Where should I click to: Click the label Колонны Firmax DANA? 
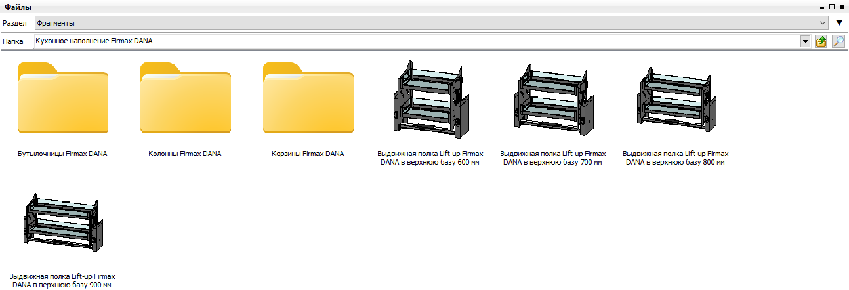pos(185,154)
